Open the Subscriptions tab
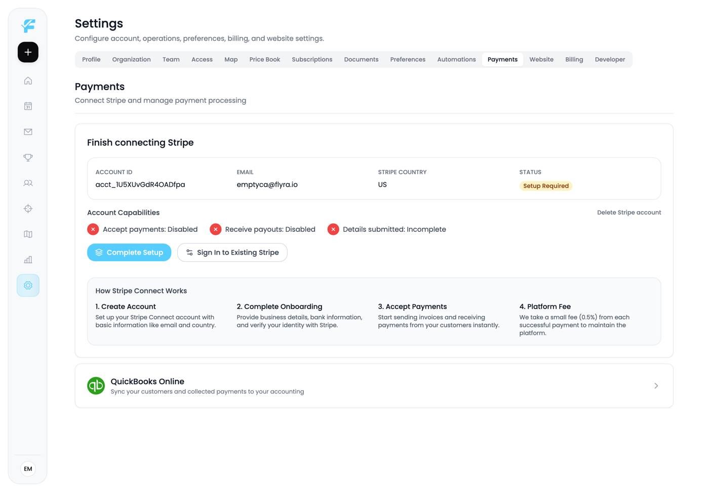The width and height of the screenshot is (709, 492). click(x=312, y=59)
